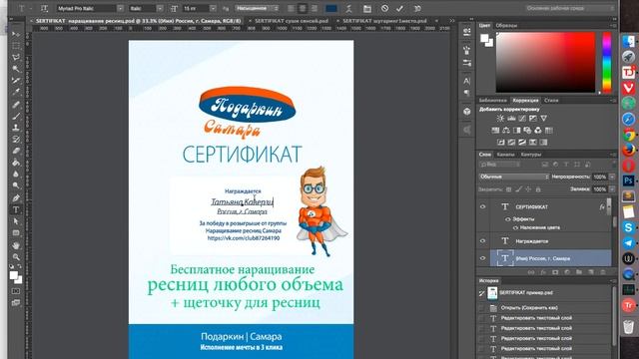This screenshot has width=639, height=359.
Task: Toggle lock all for layer
Action: 538,189
